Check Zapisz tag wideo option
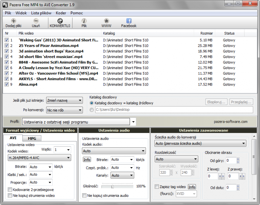 click(x=157, y=187)
